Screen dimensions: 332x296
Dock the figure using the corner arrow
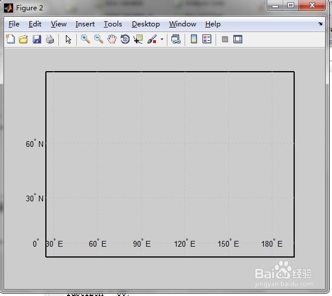(321, 24)
